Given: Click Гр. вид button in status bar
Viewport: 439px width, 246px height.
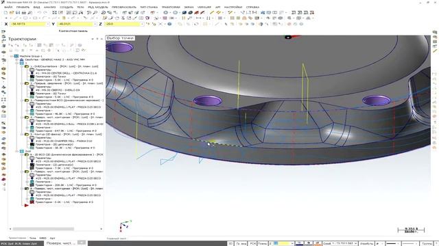Looking at the screenshot, I should (x=241, y=243).
